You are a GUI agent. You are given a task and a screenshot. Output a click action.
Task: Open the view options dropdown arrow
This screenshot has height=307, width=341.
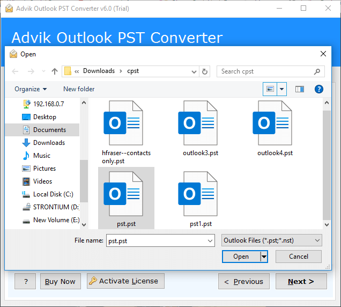click(282, 89)
